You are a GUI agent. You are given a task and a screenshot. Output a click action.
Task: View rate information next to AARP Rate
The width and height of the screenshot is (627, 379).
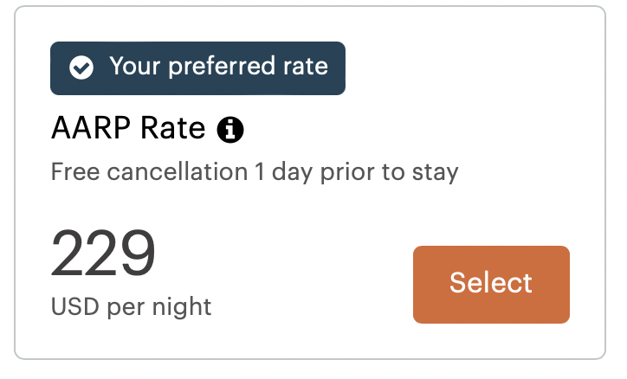point(229,130)
